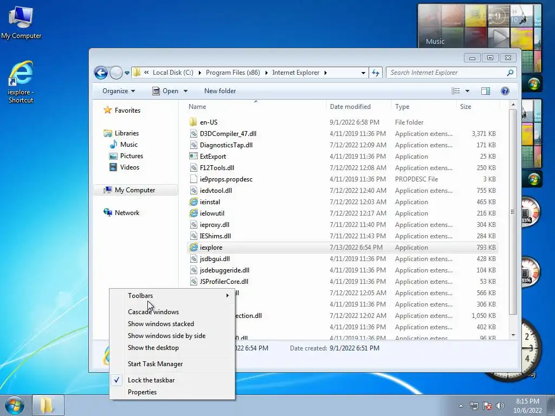
Task: Select My Computer in the navigation pane
Action: pyautogui.click(x=136, y=190)
